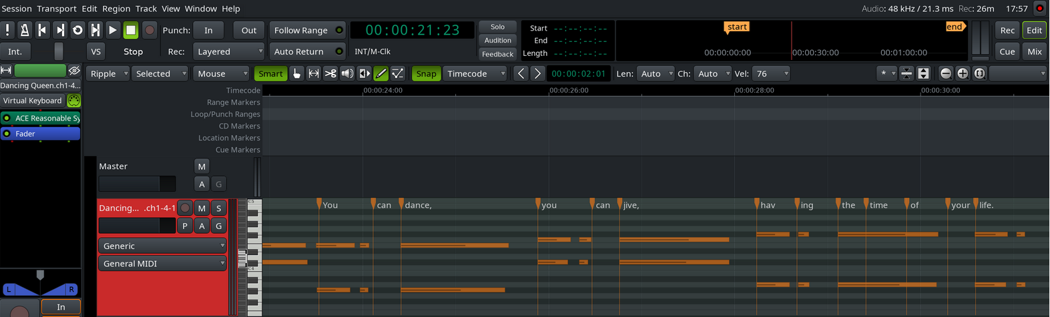This screenshot has height=317, width=1050.
Task: Toggle Snap button
Action: click(x=426, y=73)
